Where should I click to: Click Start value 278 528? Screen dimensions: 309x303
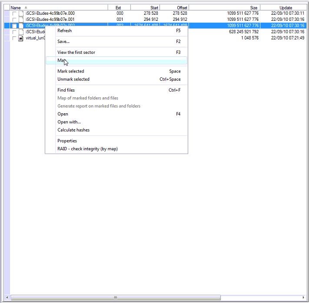(151, 13)
